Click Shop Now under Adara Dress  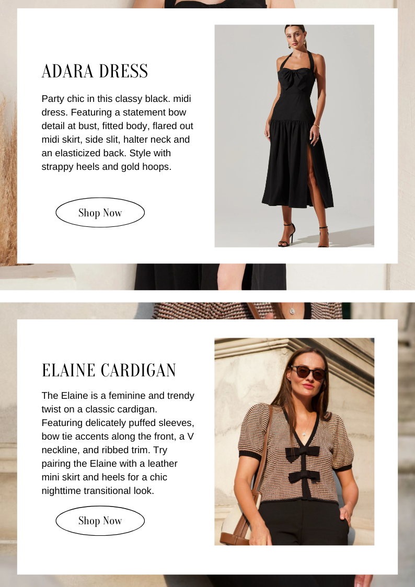coord(100,212)
